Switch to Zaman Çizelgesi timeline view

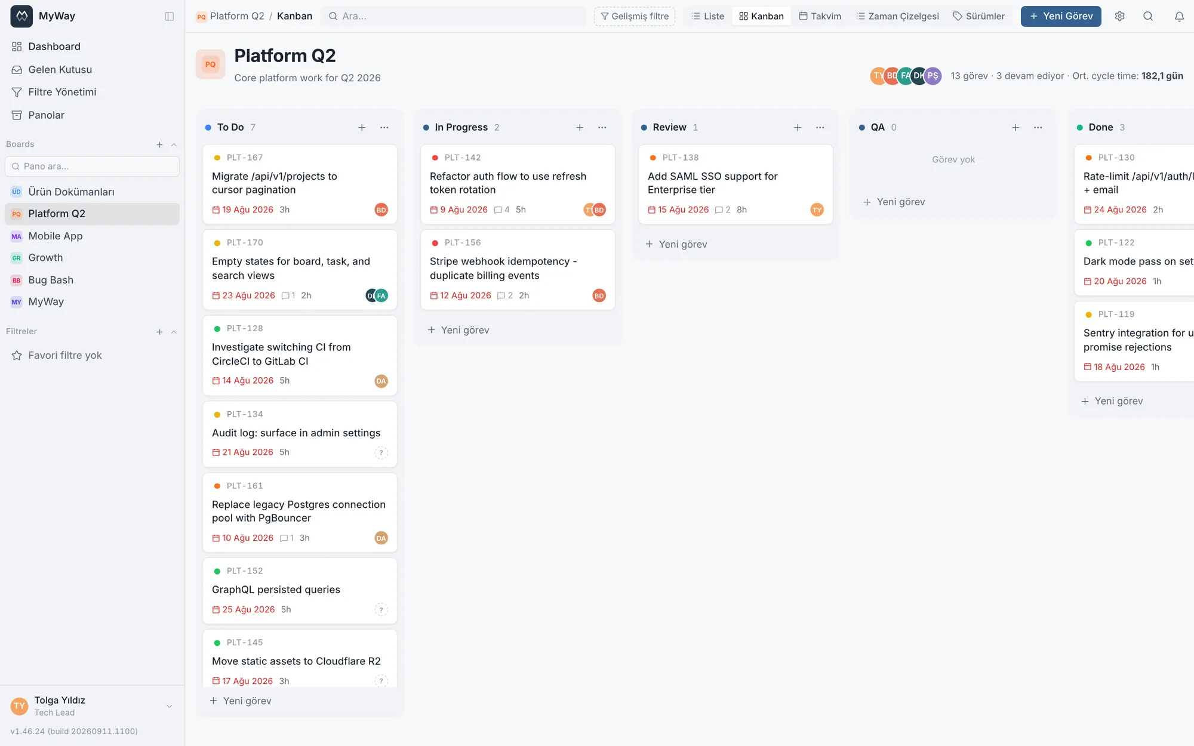[897, 16]
